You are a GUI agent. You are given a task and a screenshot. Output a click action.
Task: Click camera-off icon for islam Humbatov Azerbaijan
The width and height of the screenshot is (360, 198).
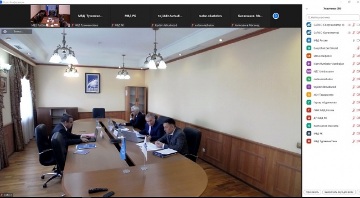coord(358,63)
